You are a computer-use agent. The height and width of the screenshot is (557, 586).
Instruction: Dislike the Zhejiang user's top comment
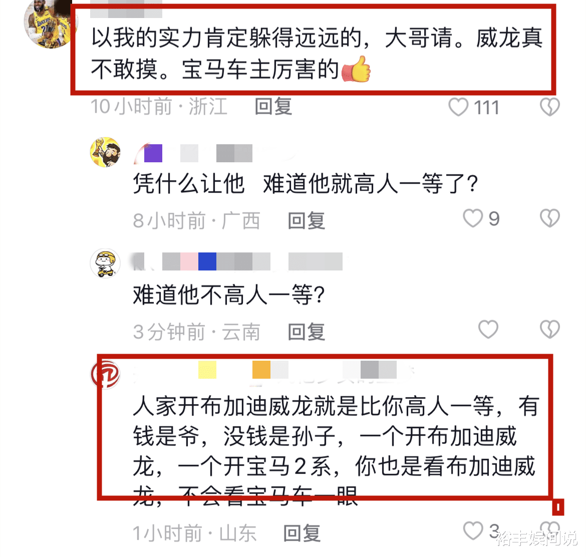point(550,107)
